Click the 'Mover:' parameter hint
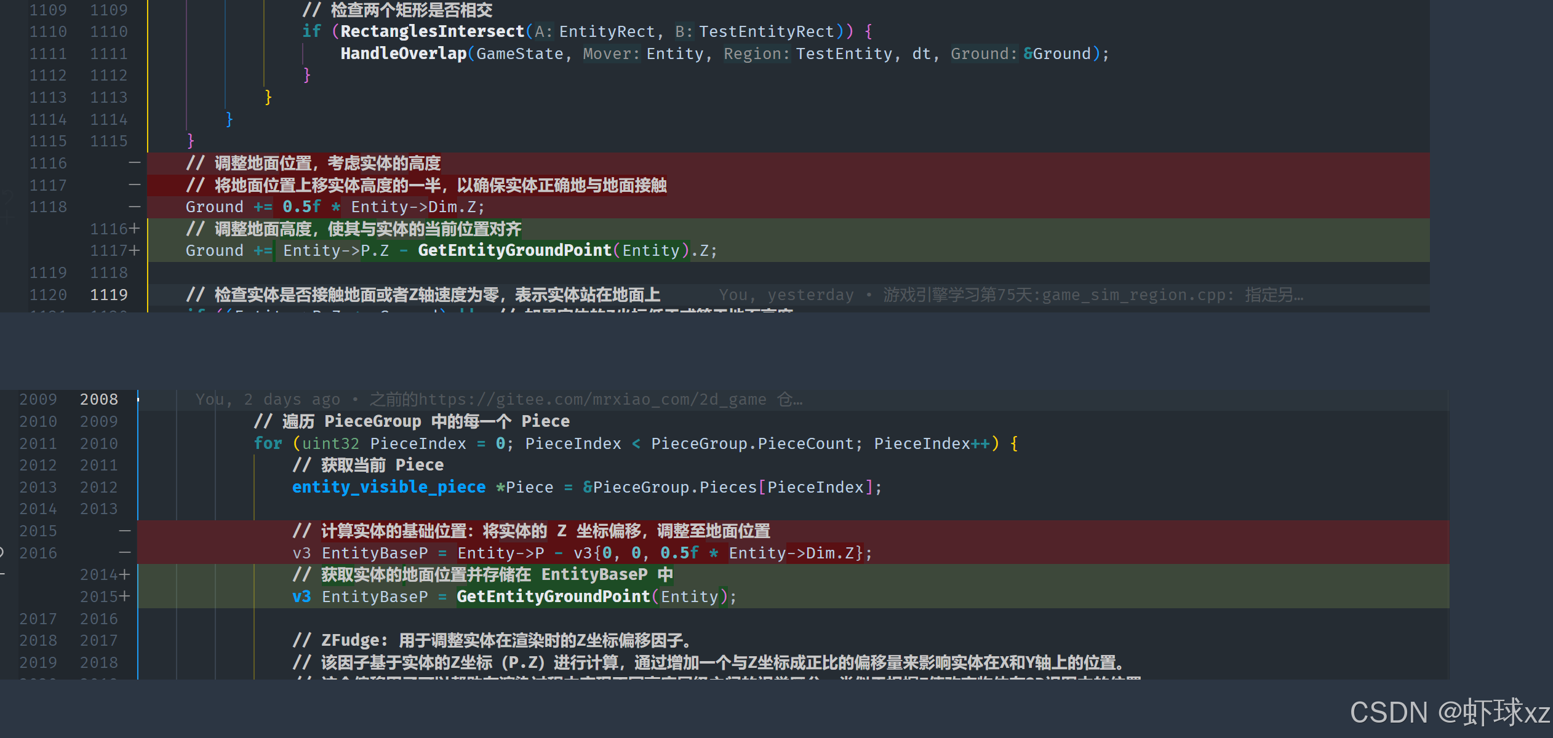The image size is (1553, 738). click(611, 54)
